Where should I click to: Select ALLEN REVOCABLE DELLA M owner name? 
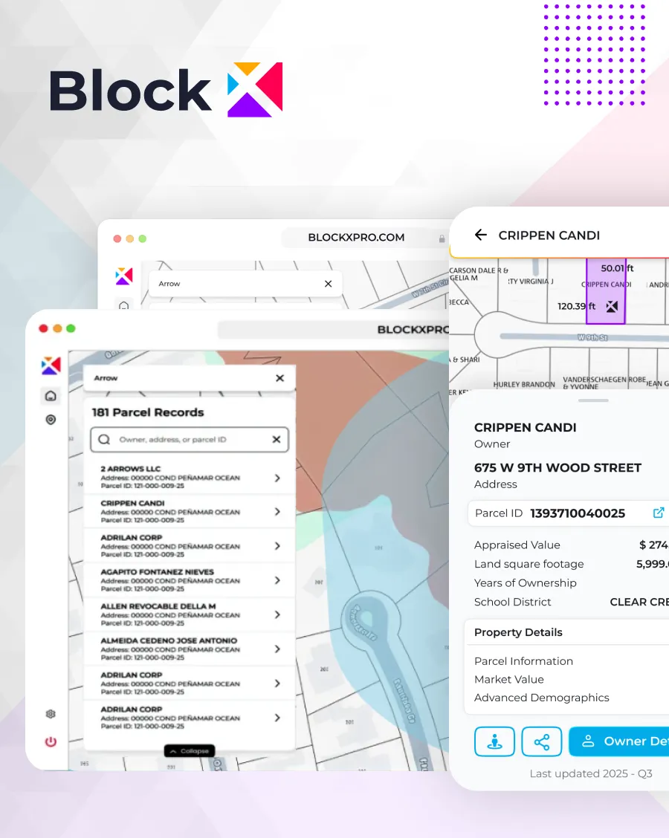point(158,606)
